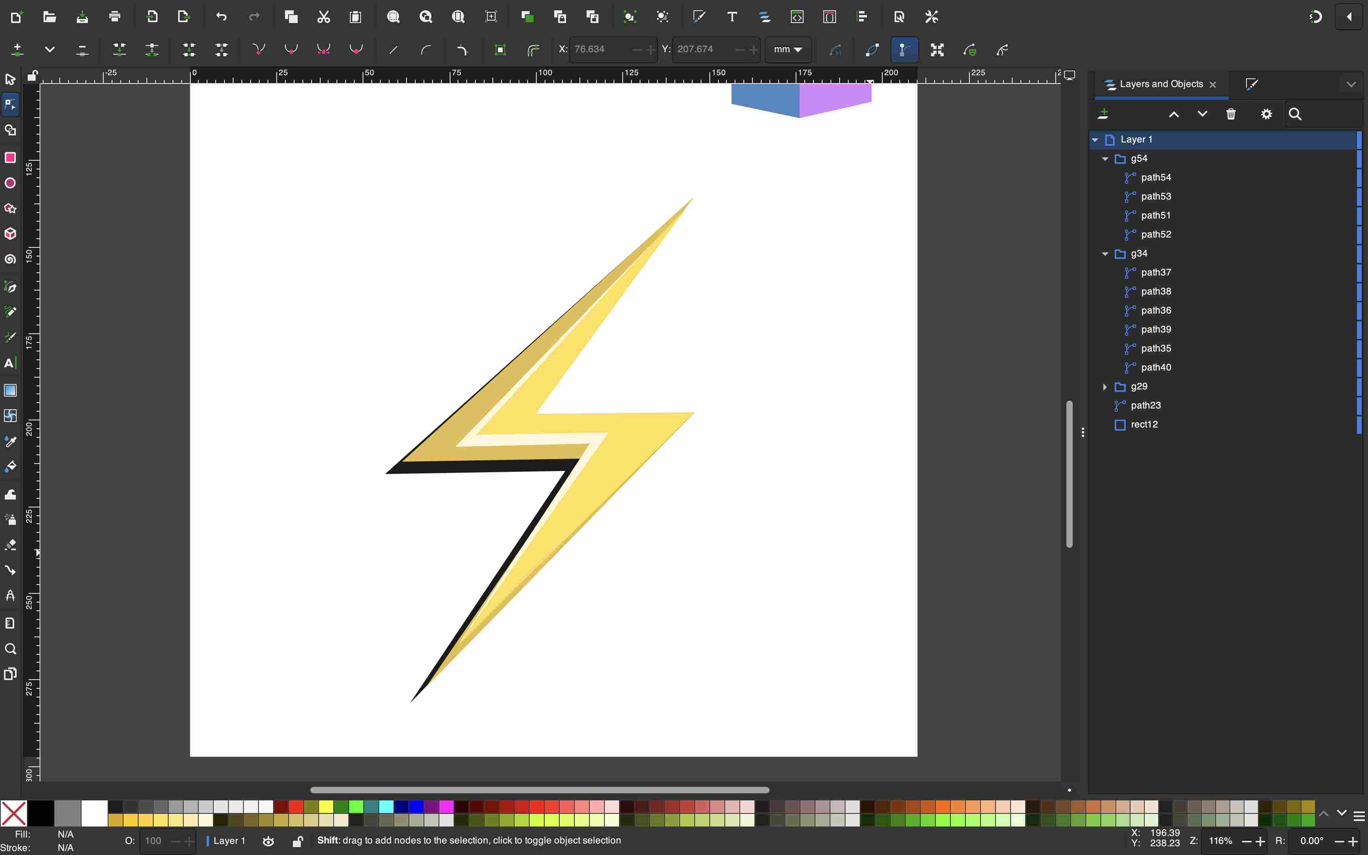
Task: Select the Shape Builder tool
Action: tap(10, 130)
